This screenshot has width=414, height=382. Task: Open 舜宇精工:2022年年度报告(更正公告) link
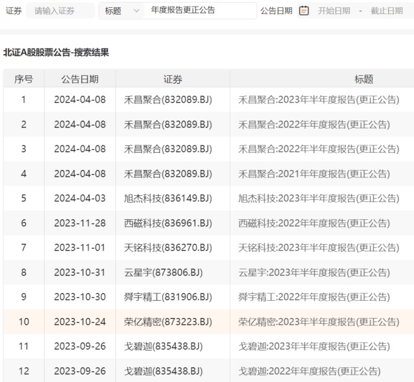pyautogui.click(x=314, y=297)
